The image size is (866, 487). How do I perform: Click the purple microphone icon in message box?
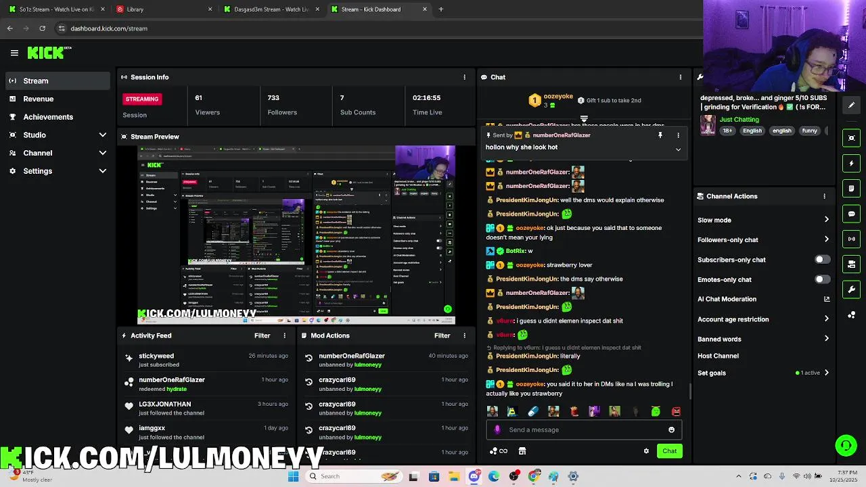coord(497,430)
